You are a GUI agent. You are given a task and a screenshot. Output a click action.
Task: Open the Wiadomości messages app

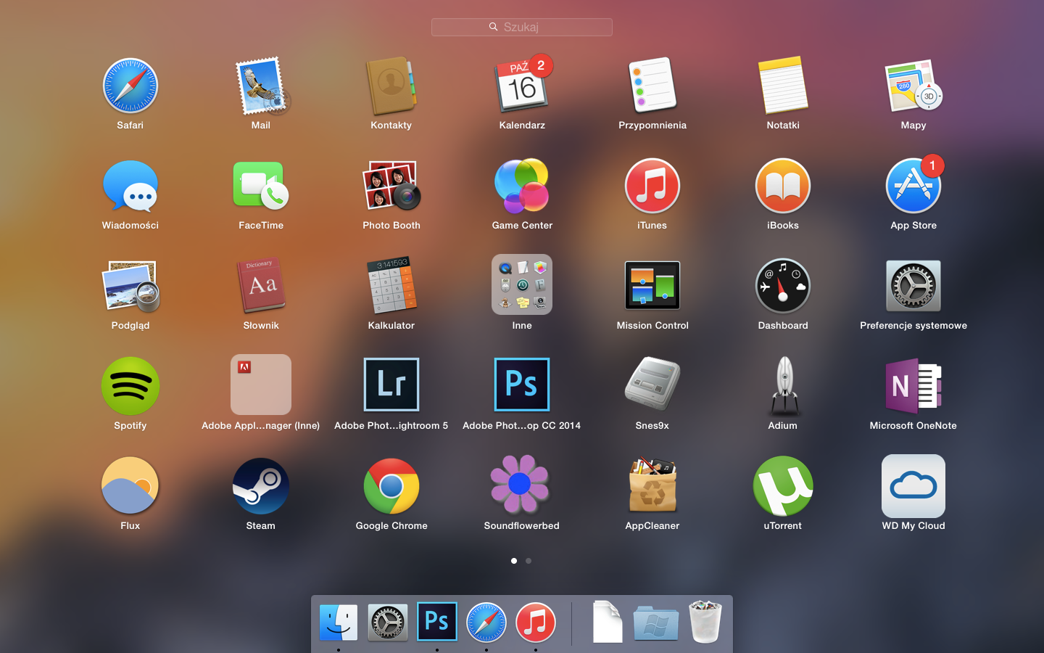[x=130, y=186]
